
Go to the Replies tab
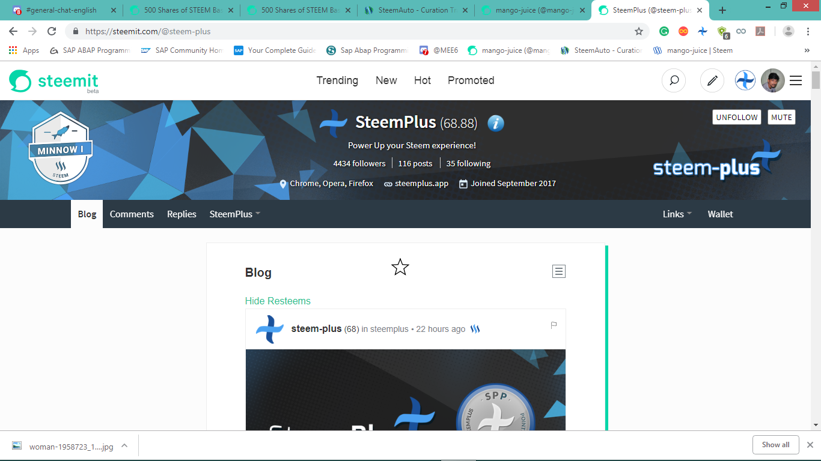click(182, 214)
